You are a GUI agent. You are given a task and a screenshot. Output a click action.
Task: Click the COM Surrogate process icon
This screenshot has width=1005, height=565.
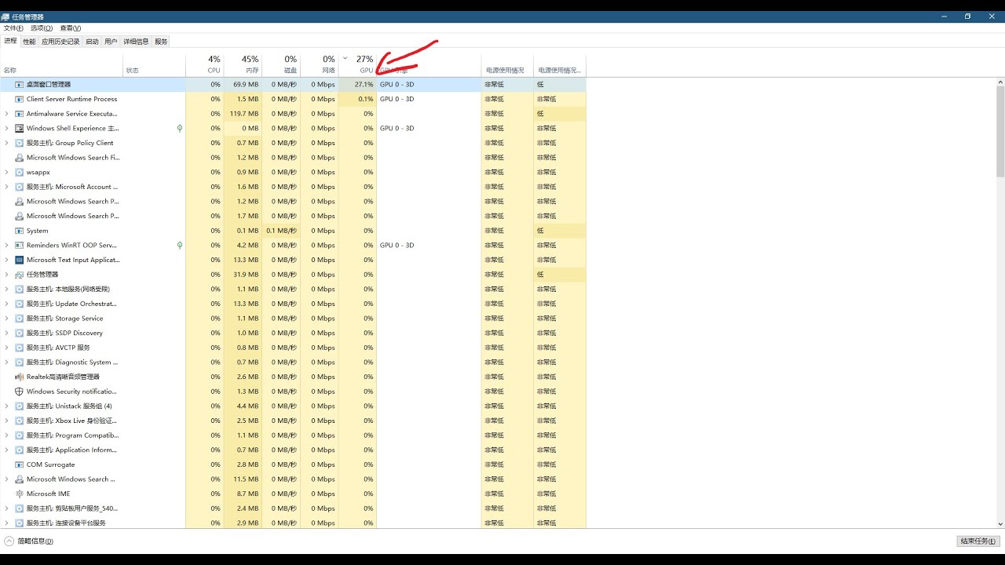coord(20,465)
